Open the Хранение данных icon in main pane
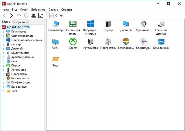This screenshot has height=131, width=185. [161, 24]
